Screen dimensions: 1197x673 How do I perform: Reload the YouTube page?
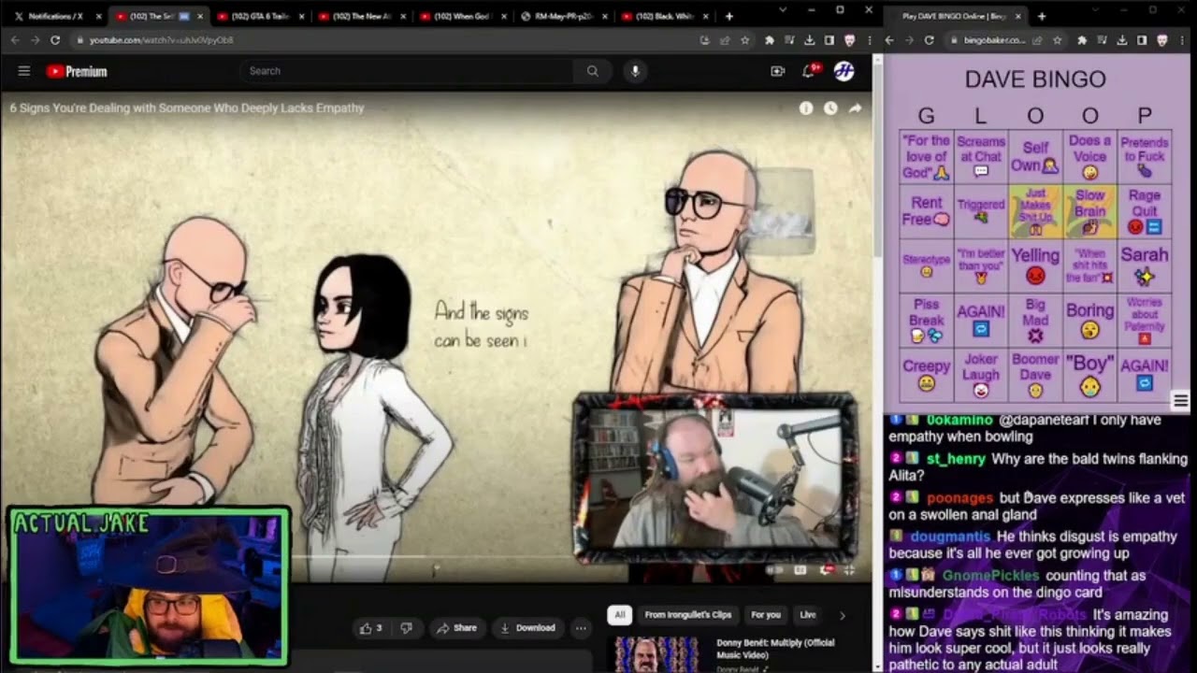click(x=55, y=40)
